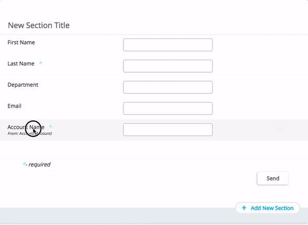Click the required asterisk next to Last Name

coord(41,64)
